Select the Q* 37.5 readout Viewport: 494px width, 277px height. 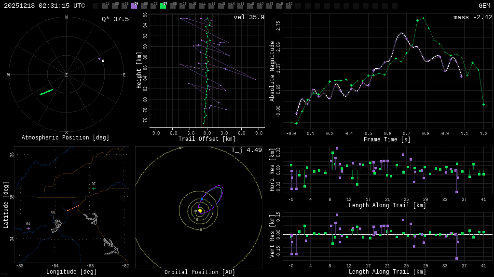(115, 19)
